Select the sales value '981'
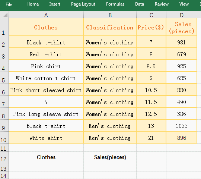The width and height of the screenshot is (201, 179). click(182, 42)
